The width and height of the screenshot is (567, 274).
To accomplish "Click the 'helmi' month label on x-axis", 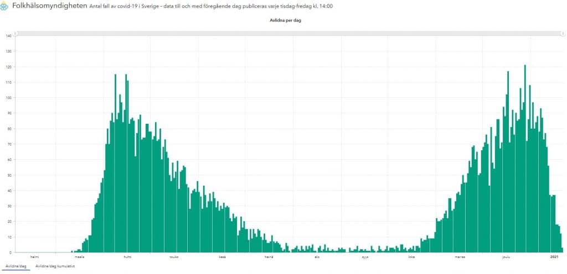I will tap(34, 257).
